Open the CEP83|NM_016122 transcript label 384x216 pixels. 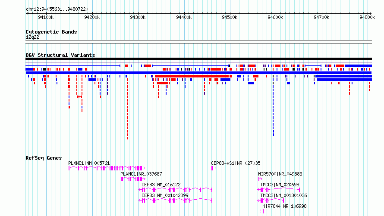click(161, 185)
